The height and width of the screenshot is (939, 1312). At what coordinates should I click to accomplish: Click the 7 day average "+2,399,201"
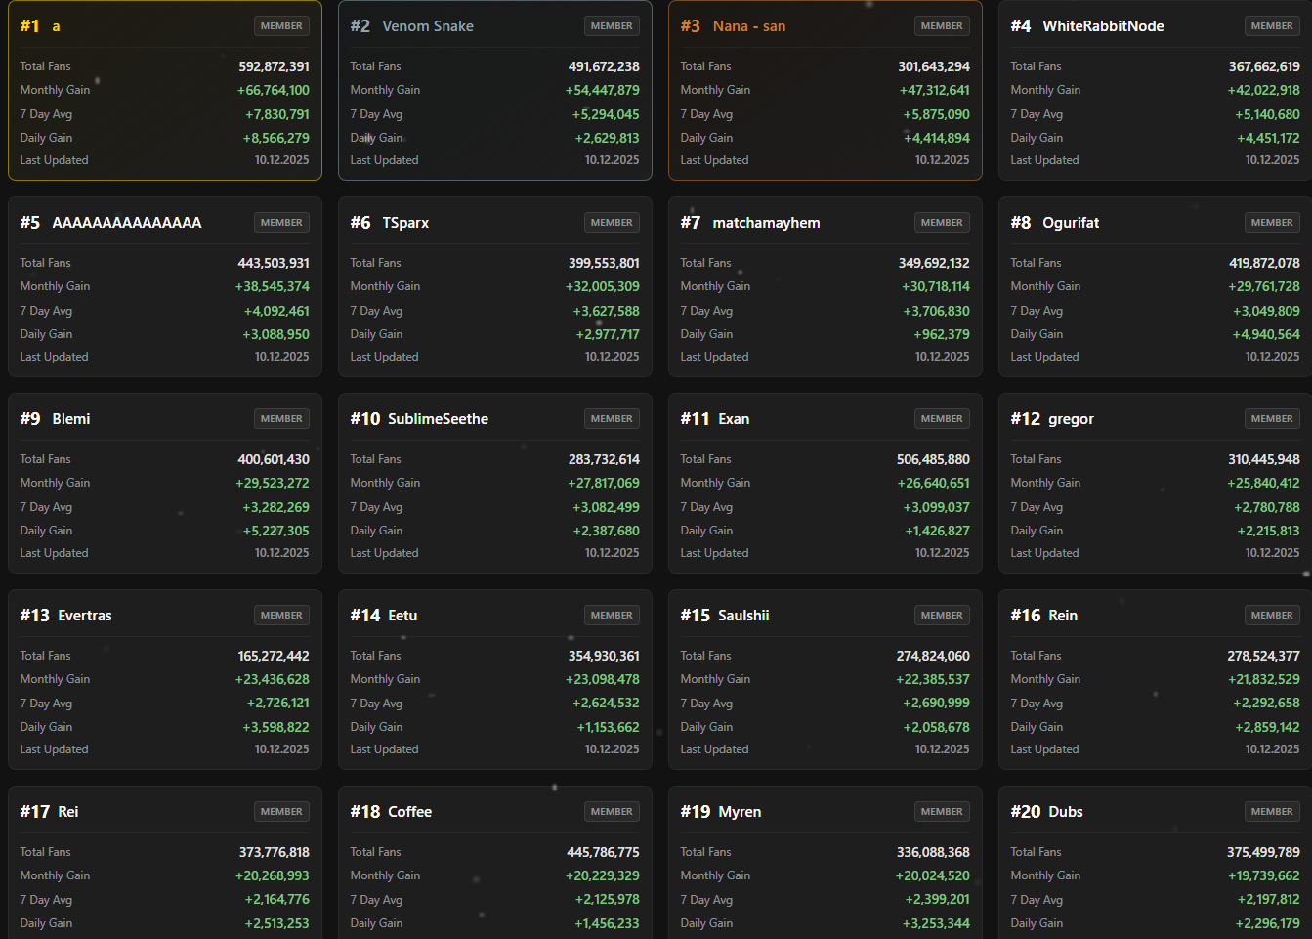(x=938, y=900)
